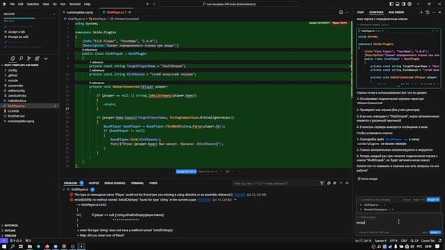Click the blue Accept file button
This screenshot has width=445, height=250.
click(x=186, y=172)
